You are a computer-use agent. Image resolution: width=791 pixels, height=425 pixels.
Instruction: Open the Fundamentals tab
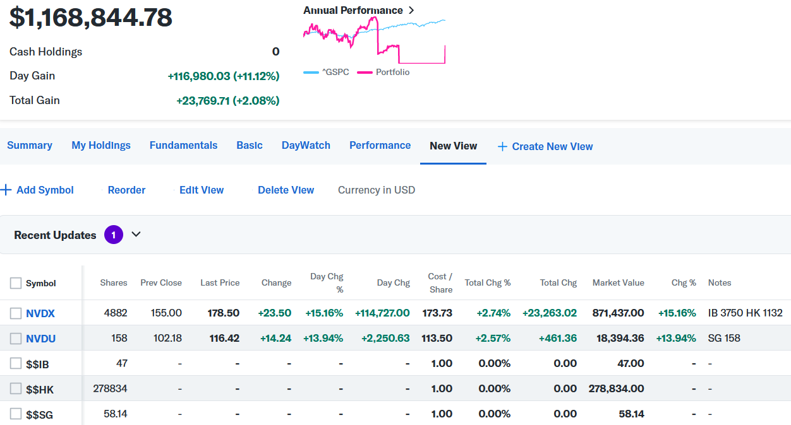coord(183,146)
